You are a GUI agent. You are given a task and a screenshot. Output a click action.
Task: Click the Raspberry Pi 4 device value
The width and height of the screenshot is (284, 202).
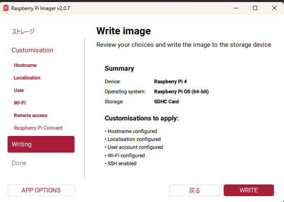(x=170, y=82)
